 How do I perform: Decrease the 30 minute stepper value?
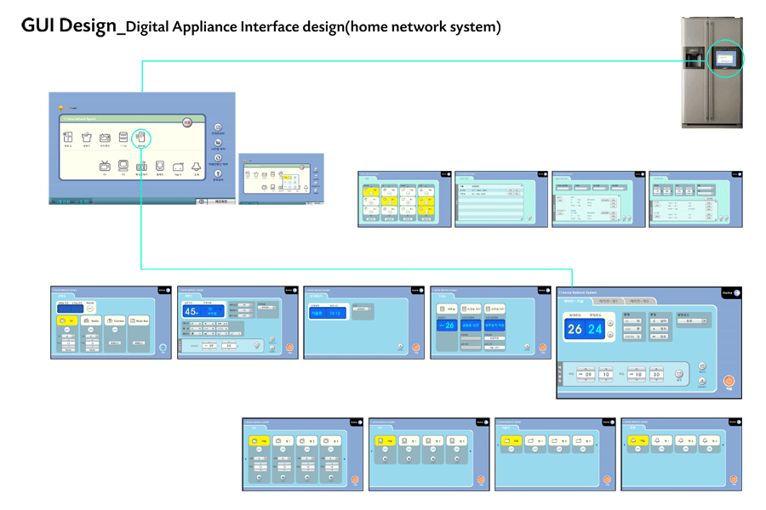tap(656, 380)
